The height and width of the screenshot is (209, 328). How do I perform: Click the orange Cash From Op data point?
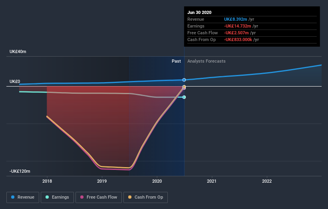click(x=184, y=87)
